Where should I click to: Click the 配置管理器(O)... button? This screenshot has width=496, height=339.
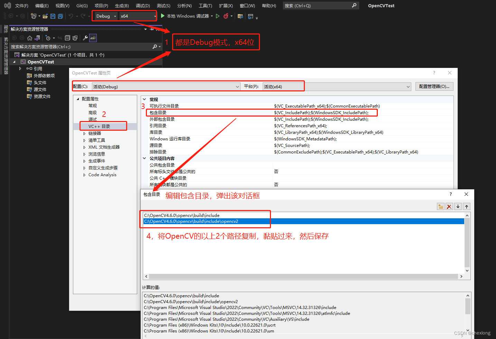pos(434,87)
